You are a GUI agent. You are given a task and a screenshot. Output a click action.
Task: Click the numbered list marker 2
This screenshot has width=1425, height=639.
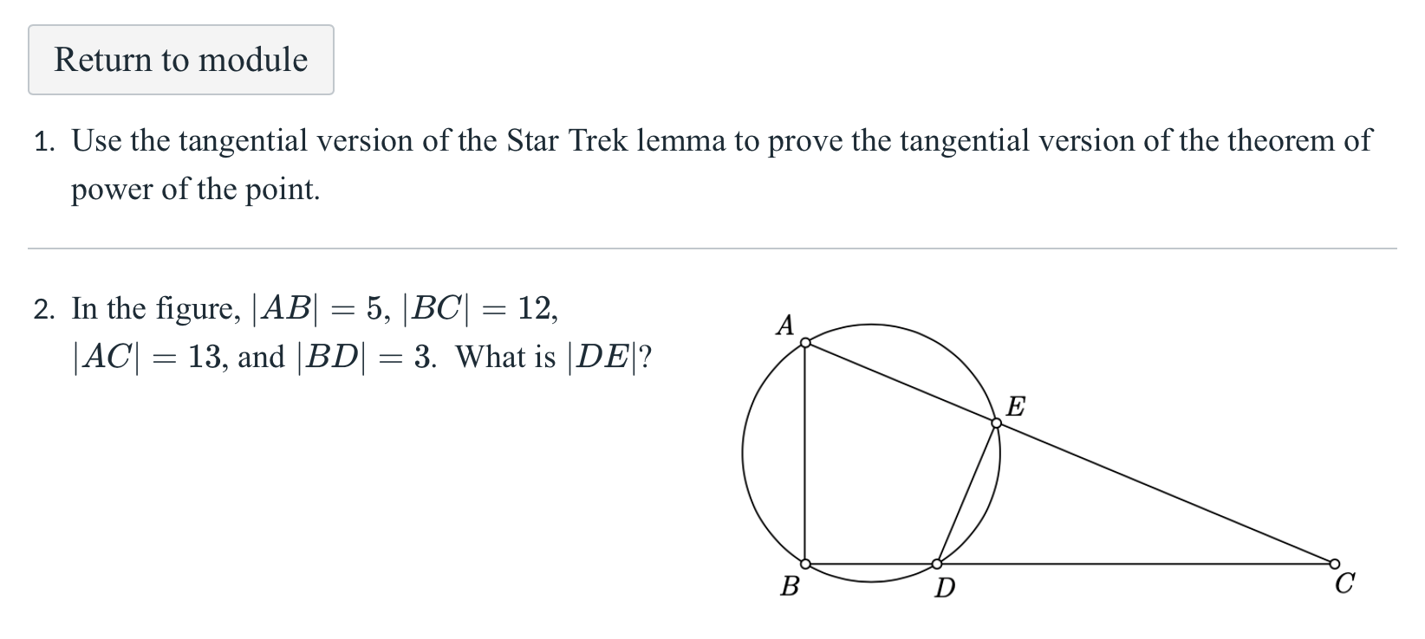(x=42, y=309)
